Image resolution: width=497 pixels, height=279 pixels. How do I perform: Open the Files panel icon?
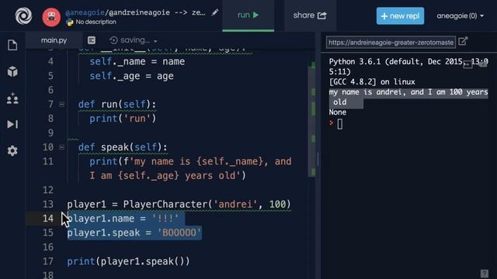coord(12,45)
